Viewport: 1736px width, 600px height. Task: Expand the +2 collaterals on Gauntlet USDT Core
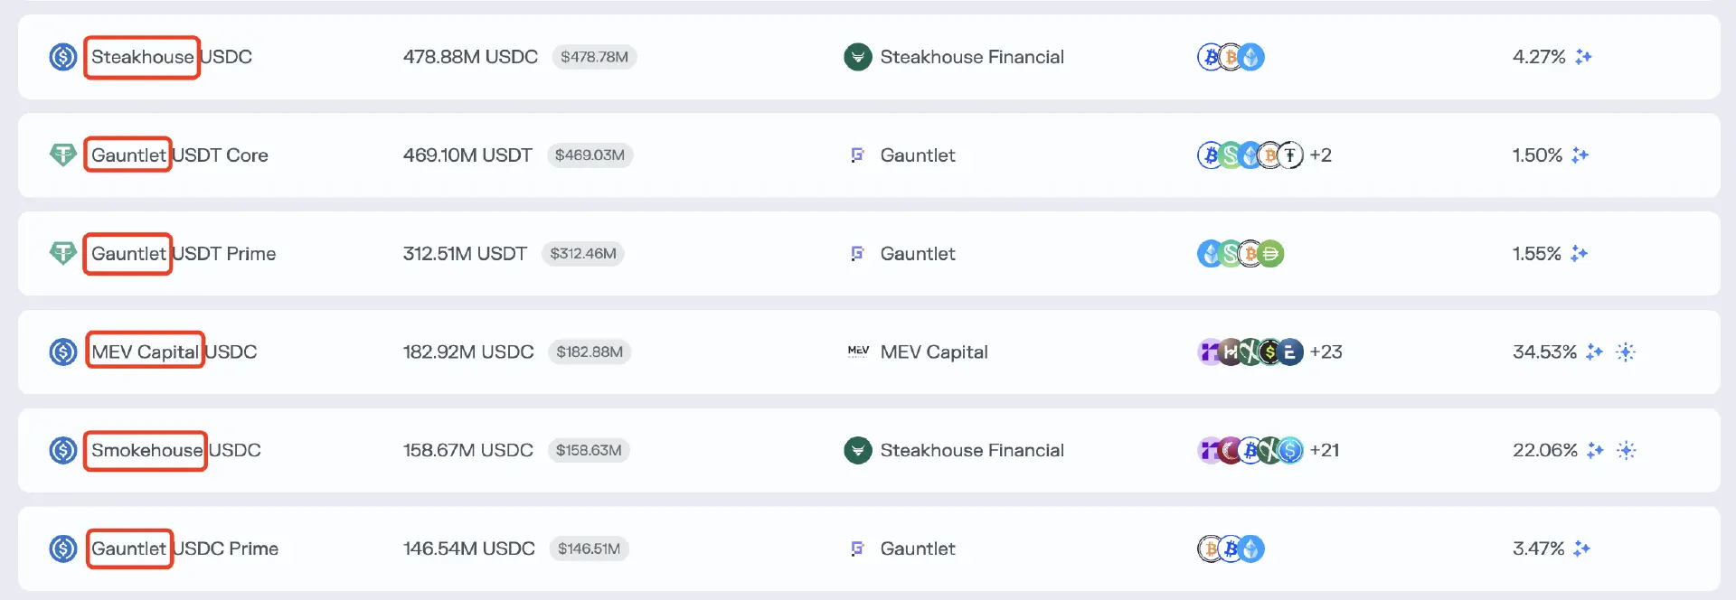click(x=1320, y=155)
